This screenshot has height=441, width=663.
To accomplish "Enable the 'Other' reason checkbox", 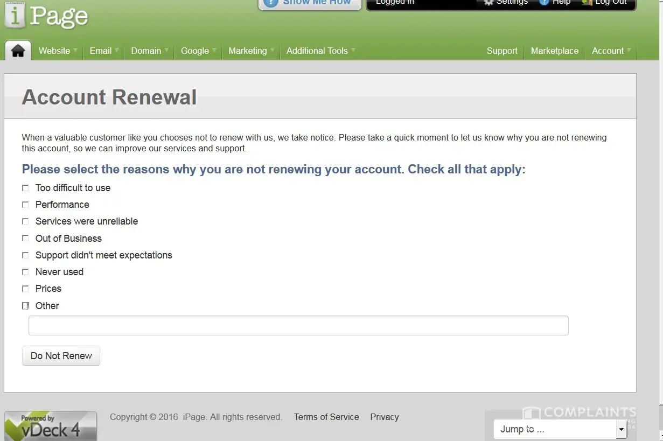I will (x=25, y=306).
